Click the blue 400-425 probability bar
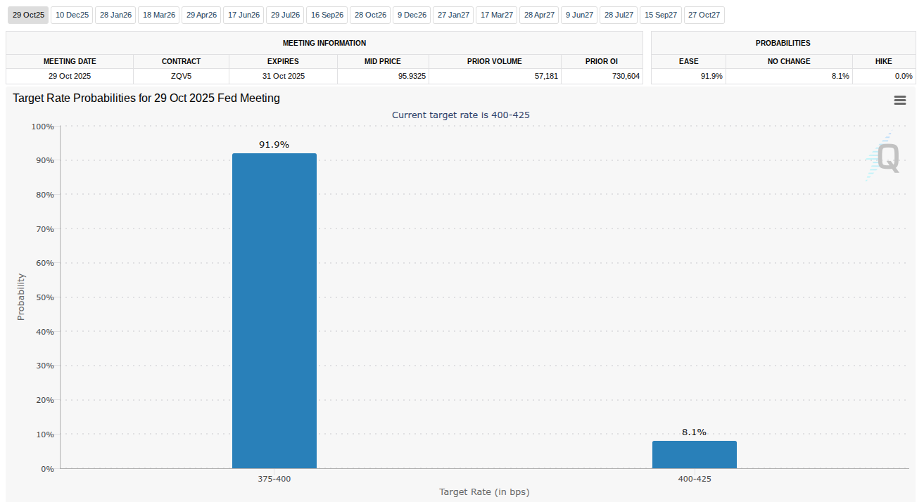 [x=694, y=454]
